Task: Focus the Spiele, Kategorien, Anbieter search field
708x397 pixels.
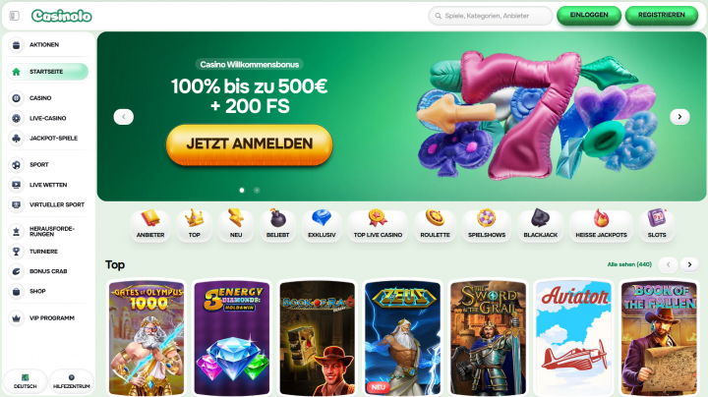Action: click(x=491, y=16)
